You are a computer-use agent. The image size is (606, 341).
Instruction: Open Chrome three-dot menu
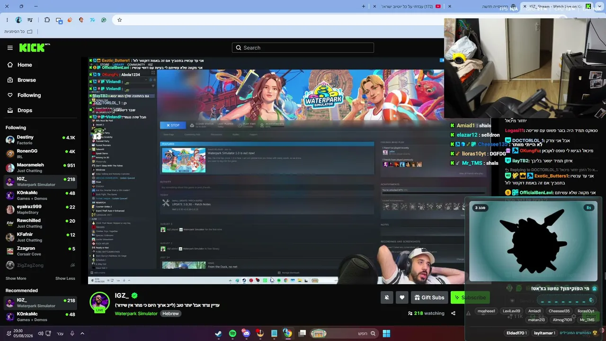click(x=7, y=20)
